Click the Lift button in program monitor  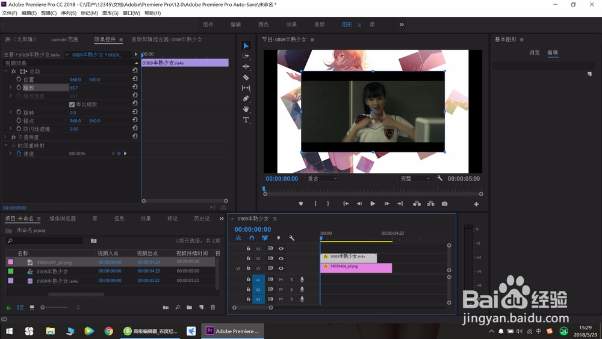click(x=417, y=204)
